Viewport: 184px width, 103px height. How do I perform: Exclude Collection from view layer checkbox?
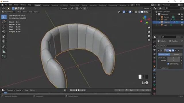point(179,14)
